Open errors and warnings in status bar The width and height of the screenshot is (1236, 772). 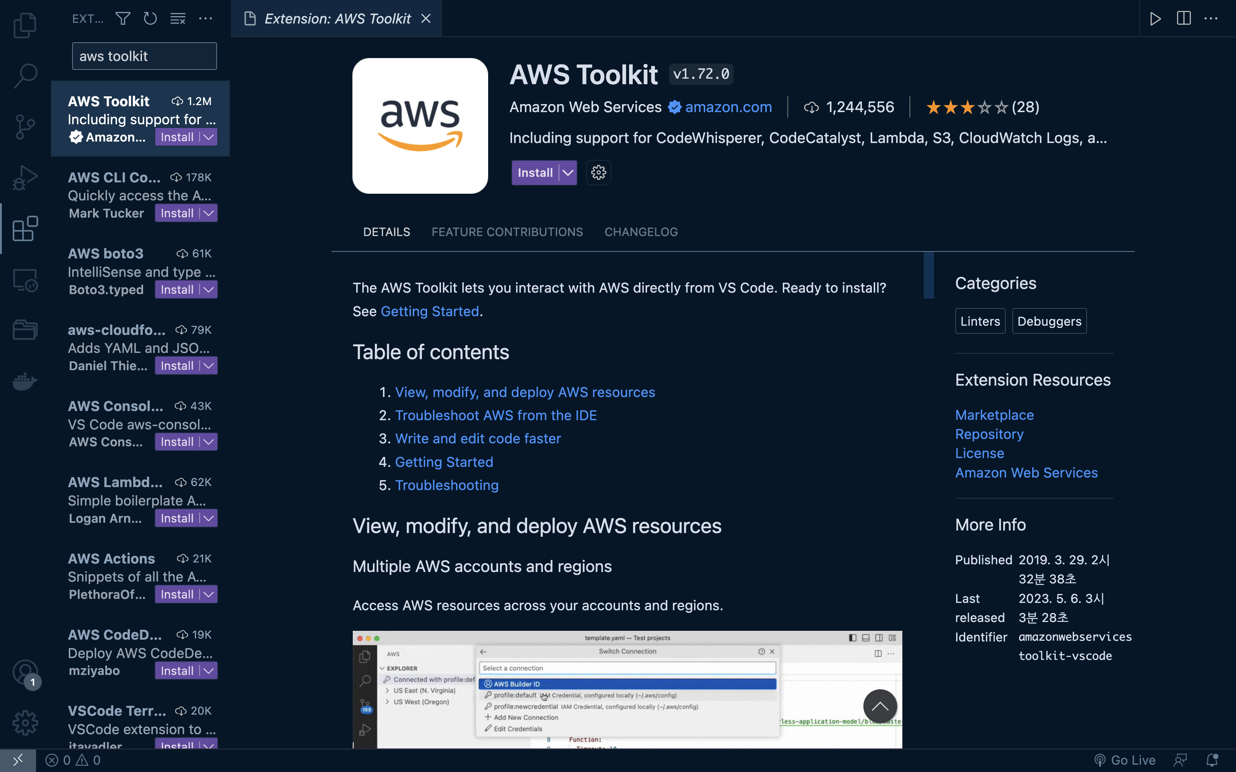tap(73, 760)
